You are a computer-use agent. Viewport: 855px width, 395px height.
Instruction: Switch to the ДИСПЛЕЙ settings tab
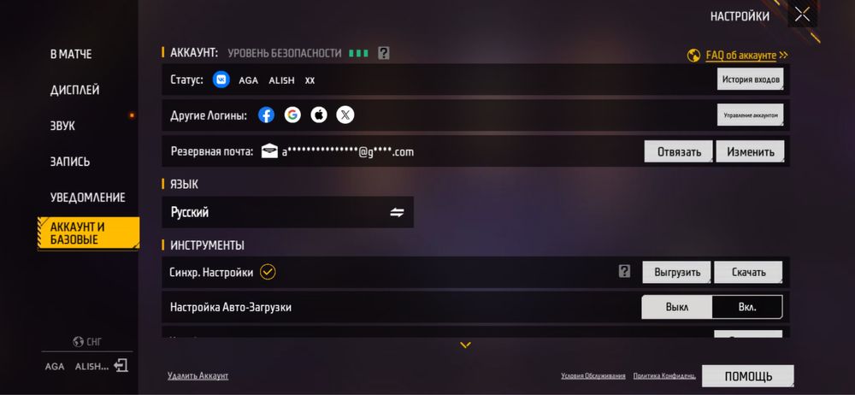[x=74, y=90]
